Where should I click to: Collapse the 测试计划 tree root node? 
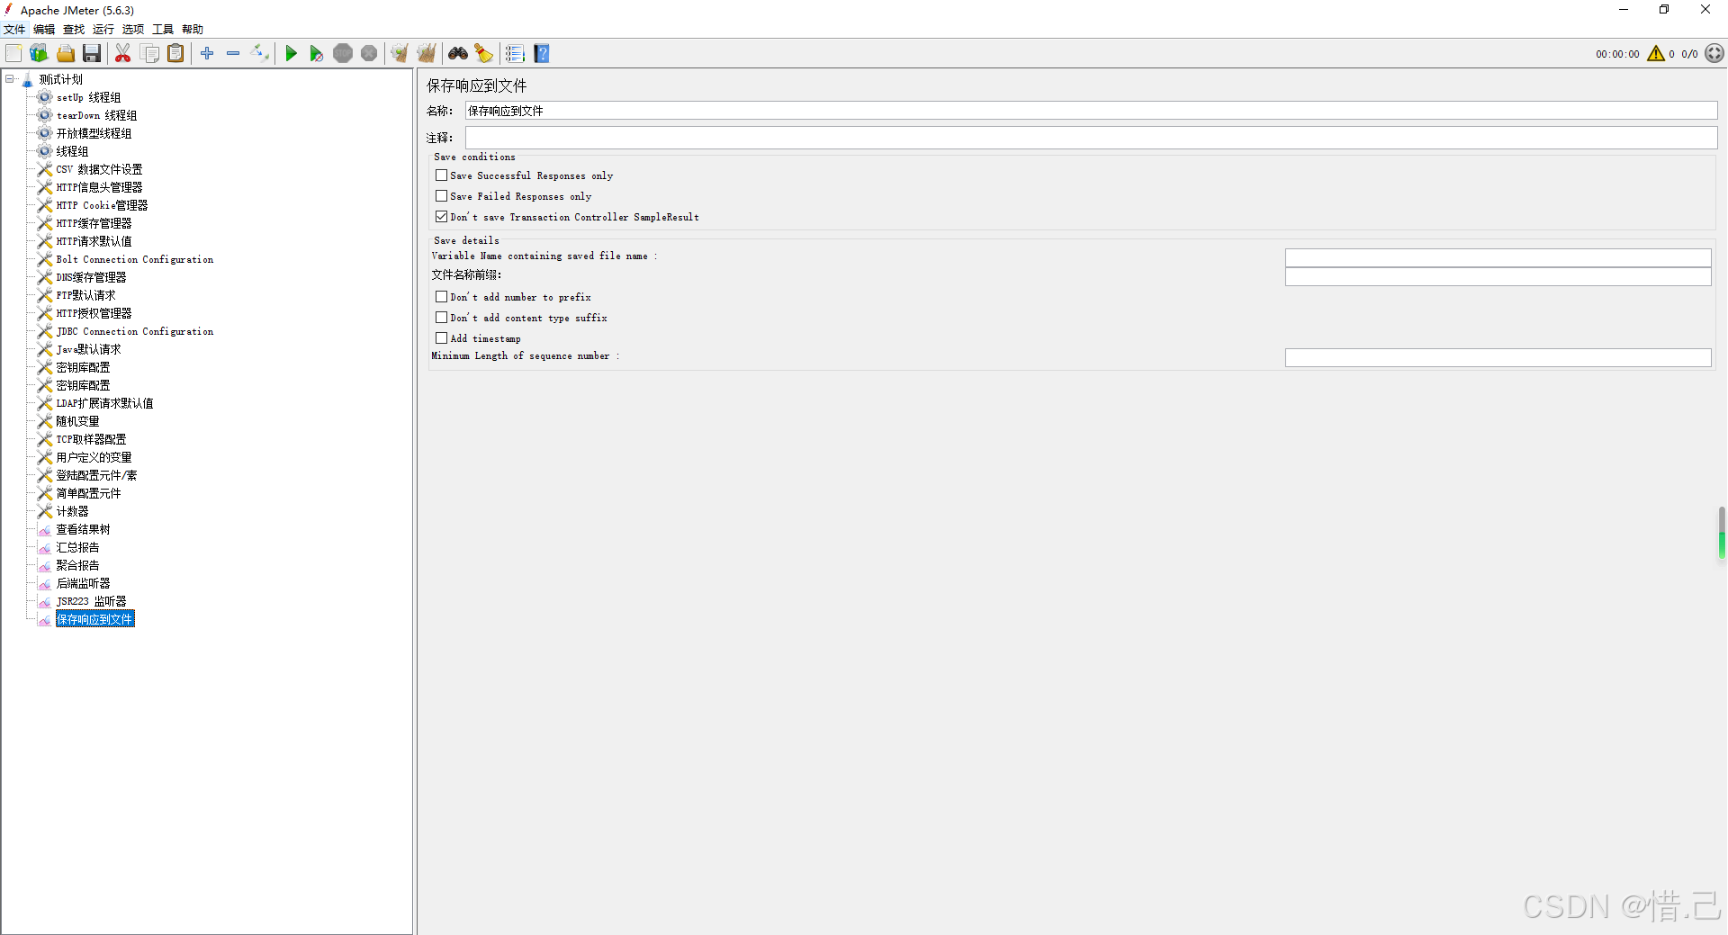pyautogui.click(x=10, y=79)
